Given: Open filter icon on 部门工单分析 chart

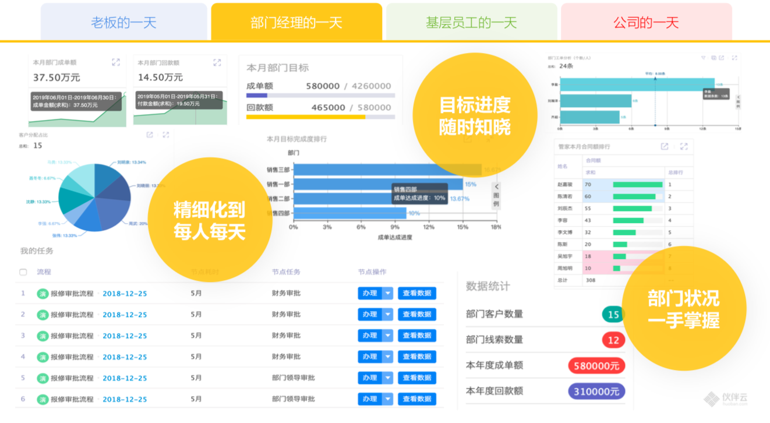Looking at the screenshot, I should [704, 58].
